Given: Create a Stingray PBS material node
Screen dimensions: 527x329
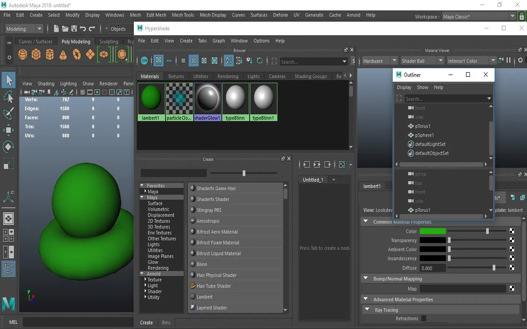Looking at the screenshot, I should point(236,210).
